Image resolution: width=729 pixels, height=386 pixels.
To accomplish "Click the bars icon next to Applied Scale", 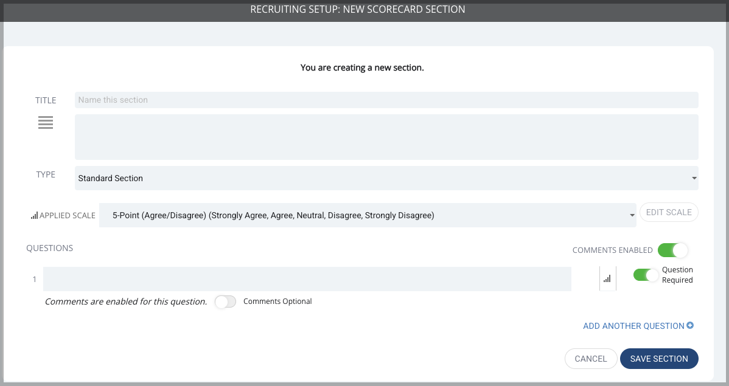I will 35,216.
